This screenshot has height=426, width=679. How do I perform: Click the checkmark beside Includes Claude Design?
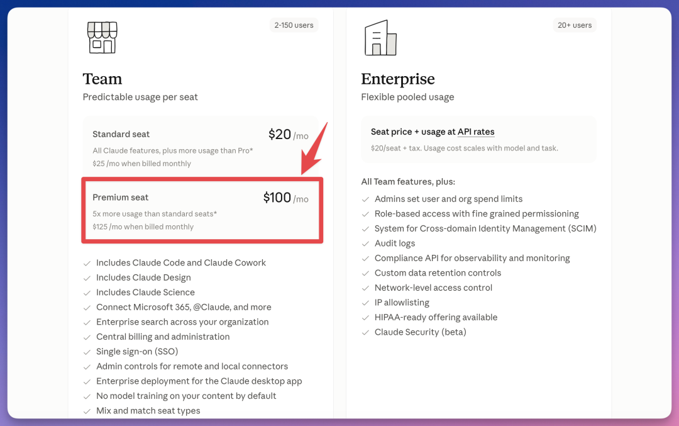pos(87,278)
